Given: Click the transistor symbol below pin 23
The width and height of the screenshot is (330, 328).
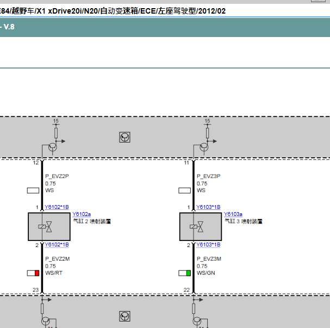Looking at the screenshot, I should click(x=46, y=321).
